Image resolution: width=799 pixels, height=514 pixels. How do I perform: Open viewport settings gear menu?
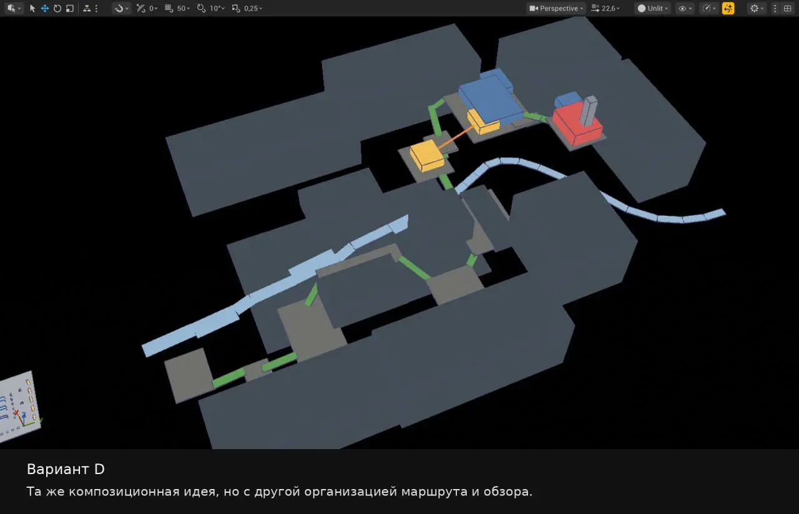tap(757, 8)
